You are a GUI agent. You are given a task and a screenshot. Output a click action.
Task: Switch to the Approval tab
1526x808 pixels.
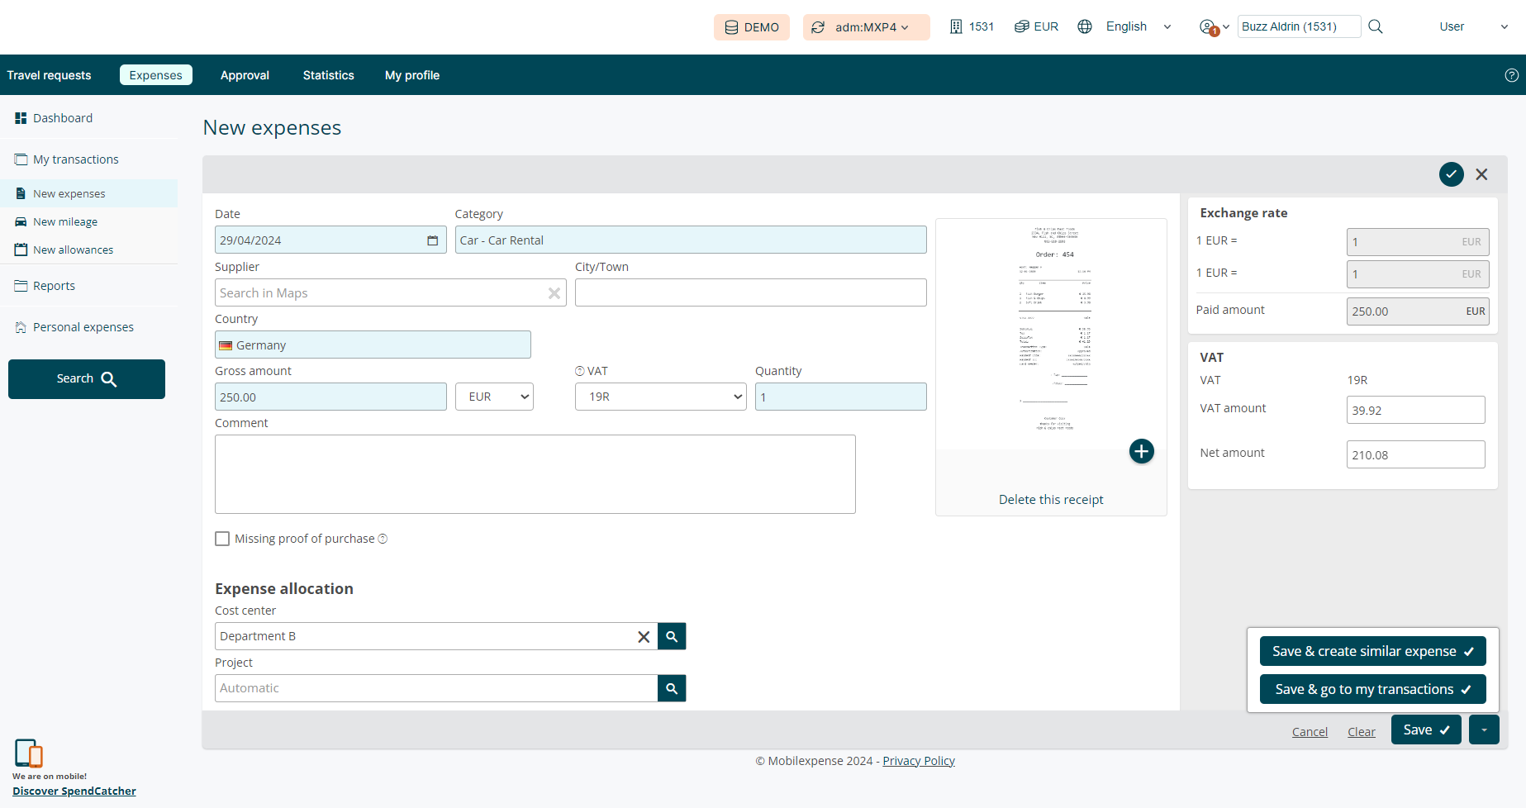click(x=245, y=75)
